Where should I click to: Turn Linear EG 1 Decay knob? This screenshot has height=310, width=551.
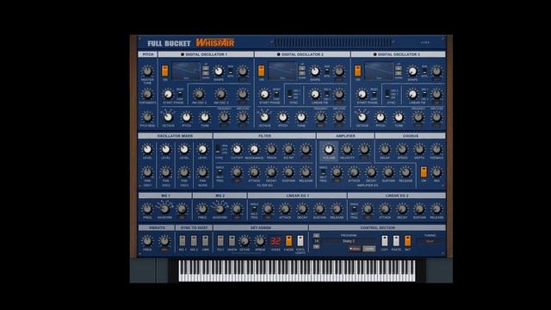302,209
